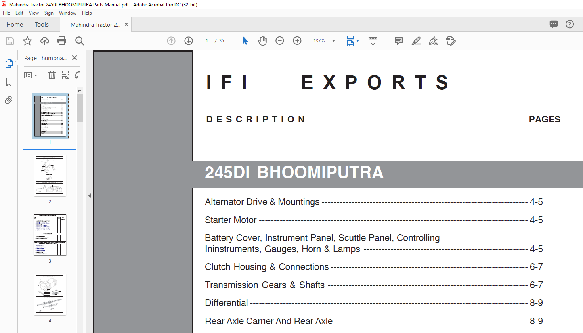Screen dimensions: 583x333
Task: Open the chat notifications icon
Action: click(x=554, y=24)
